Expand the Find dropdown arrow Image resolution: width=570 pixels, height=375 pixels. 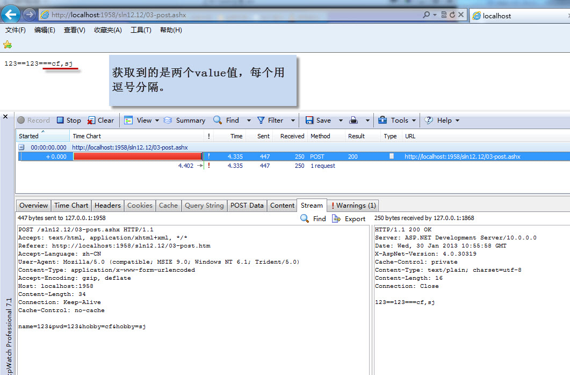tap(249, 121)
